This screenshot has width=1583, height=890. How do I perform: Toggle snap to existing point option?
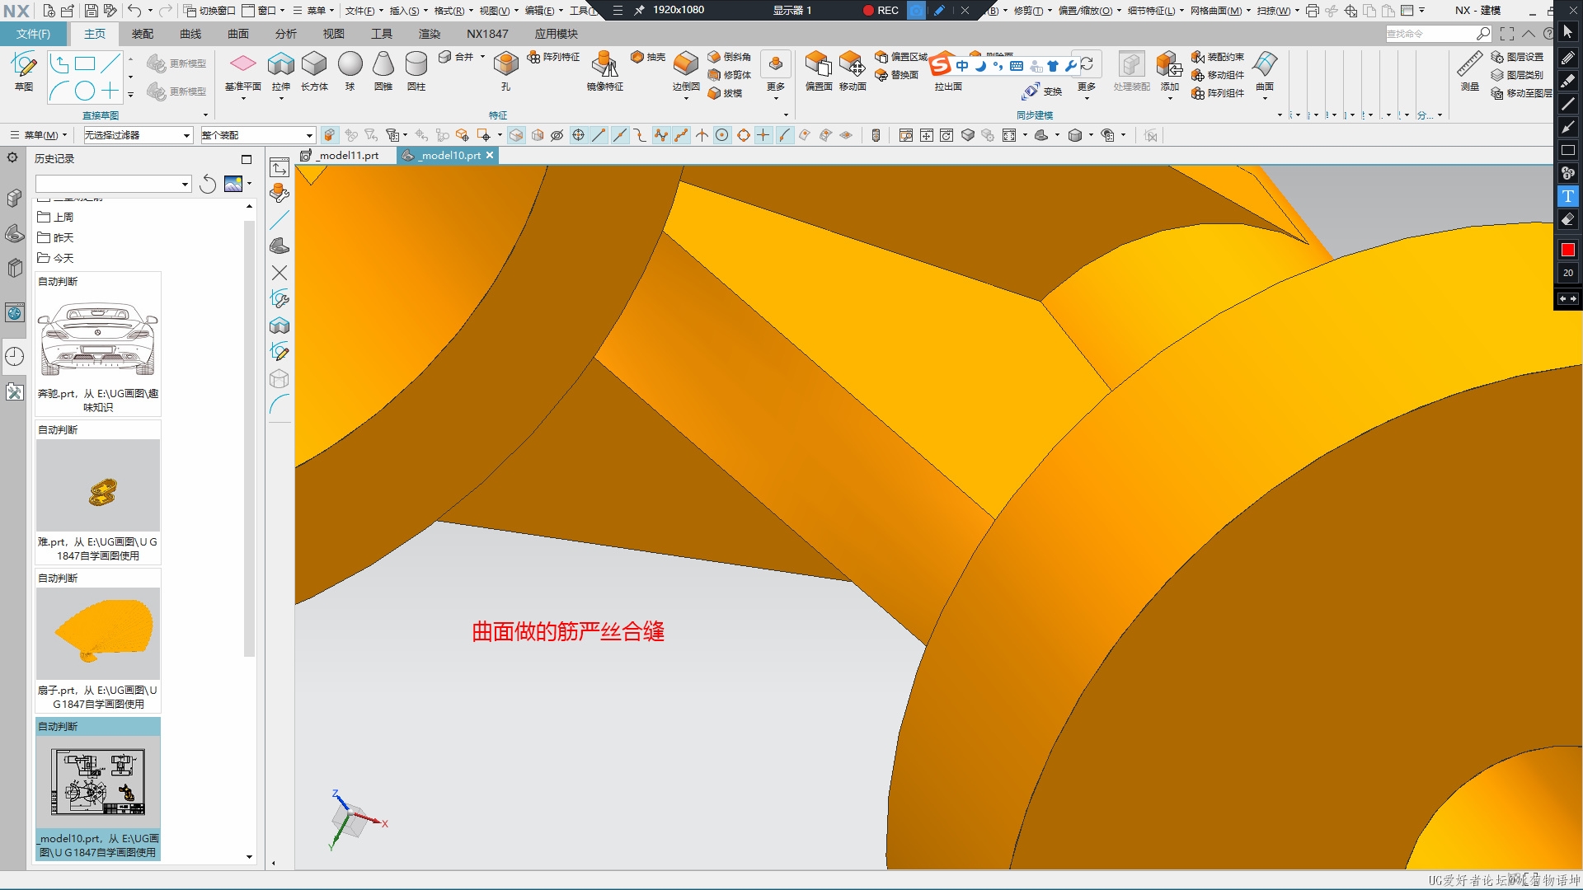pyautogui.click(x=763, y=135)
